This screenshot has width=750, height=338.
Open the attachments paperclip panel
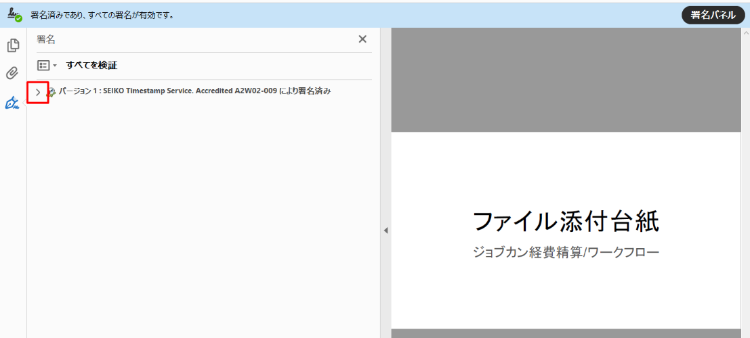point(12,73)
